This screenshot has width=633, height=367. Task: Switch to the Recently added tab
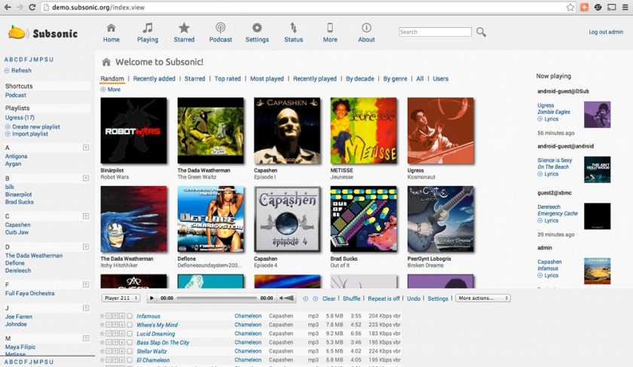tap(154, 78)
